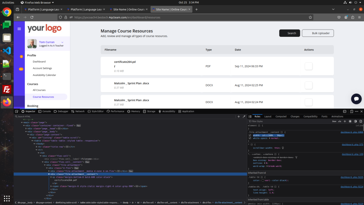Uncheck the width calc declaration checkbox
The image size is (364, 205).
coord(250,135)
